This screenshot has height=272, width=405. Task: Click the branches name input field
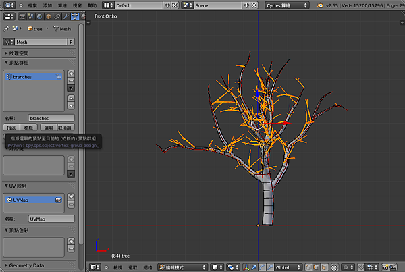pyautogui.click(x=51, y=118)
